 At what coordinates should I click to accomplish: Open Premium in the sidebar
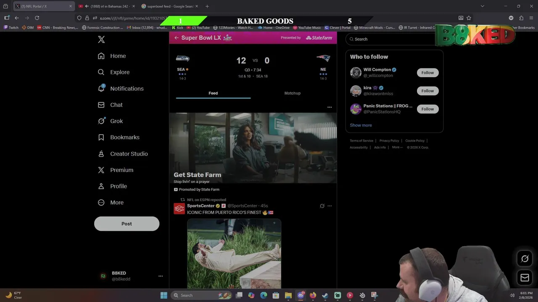[116, 170]
